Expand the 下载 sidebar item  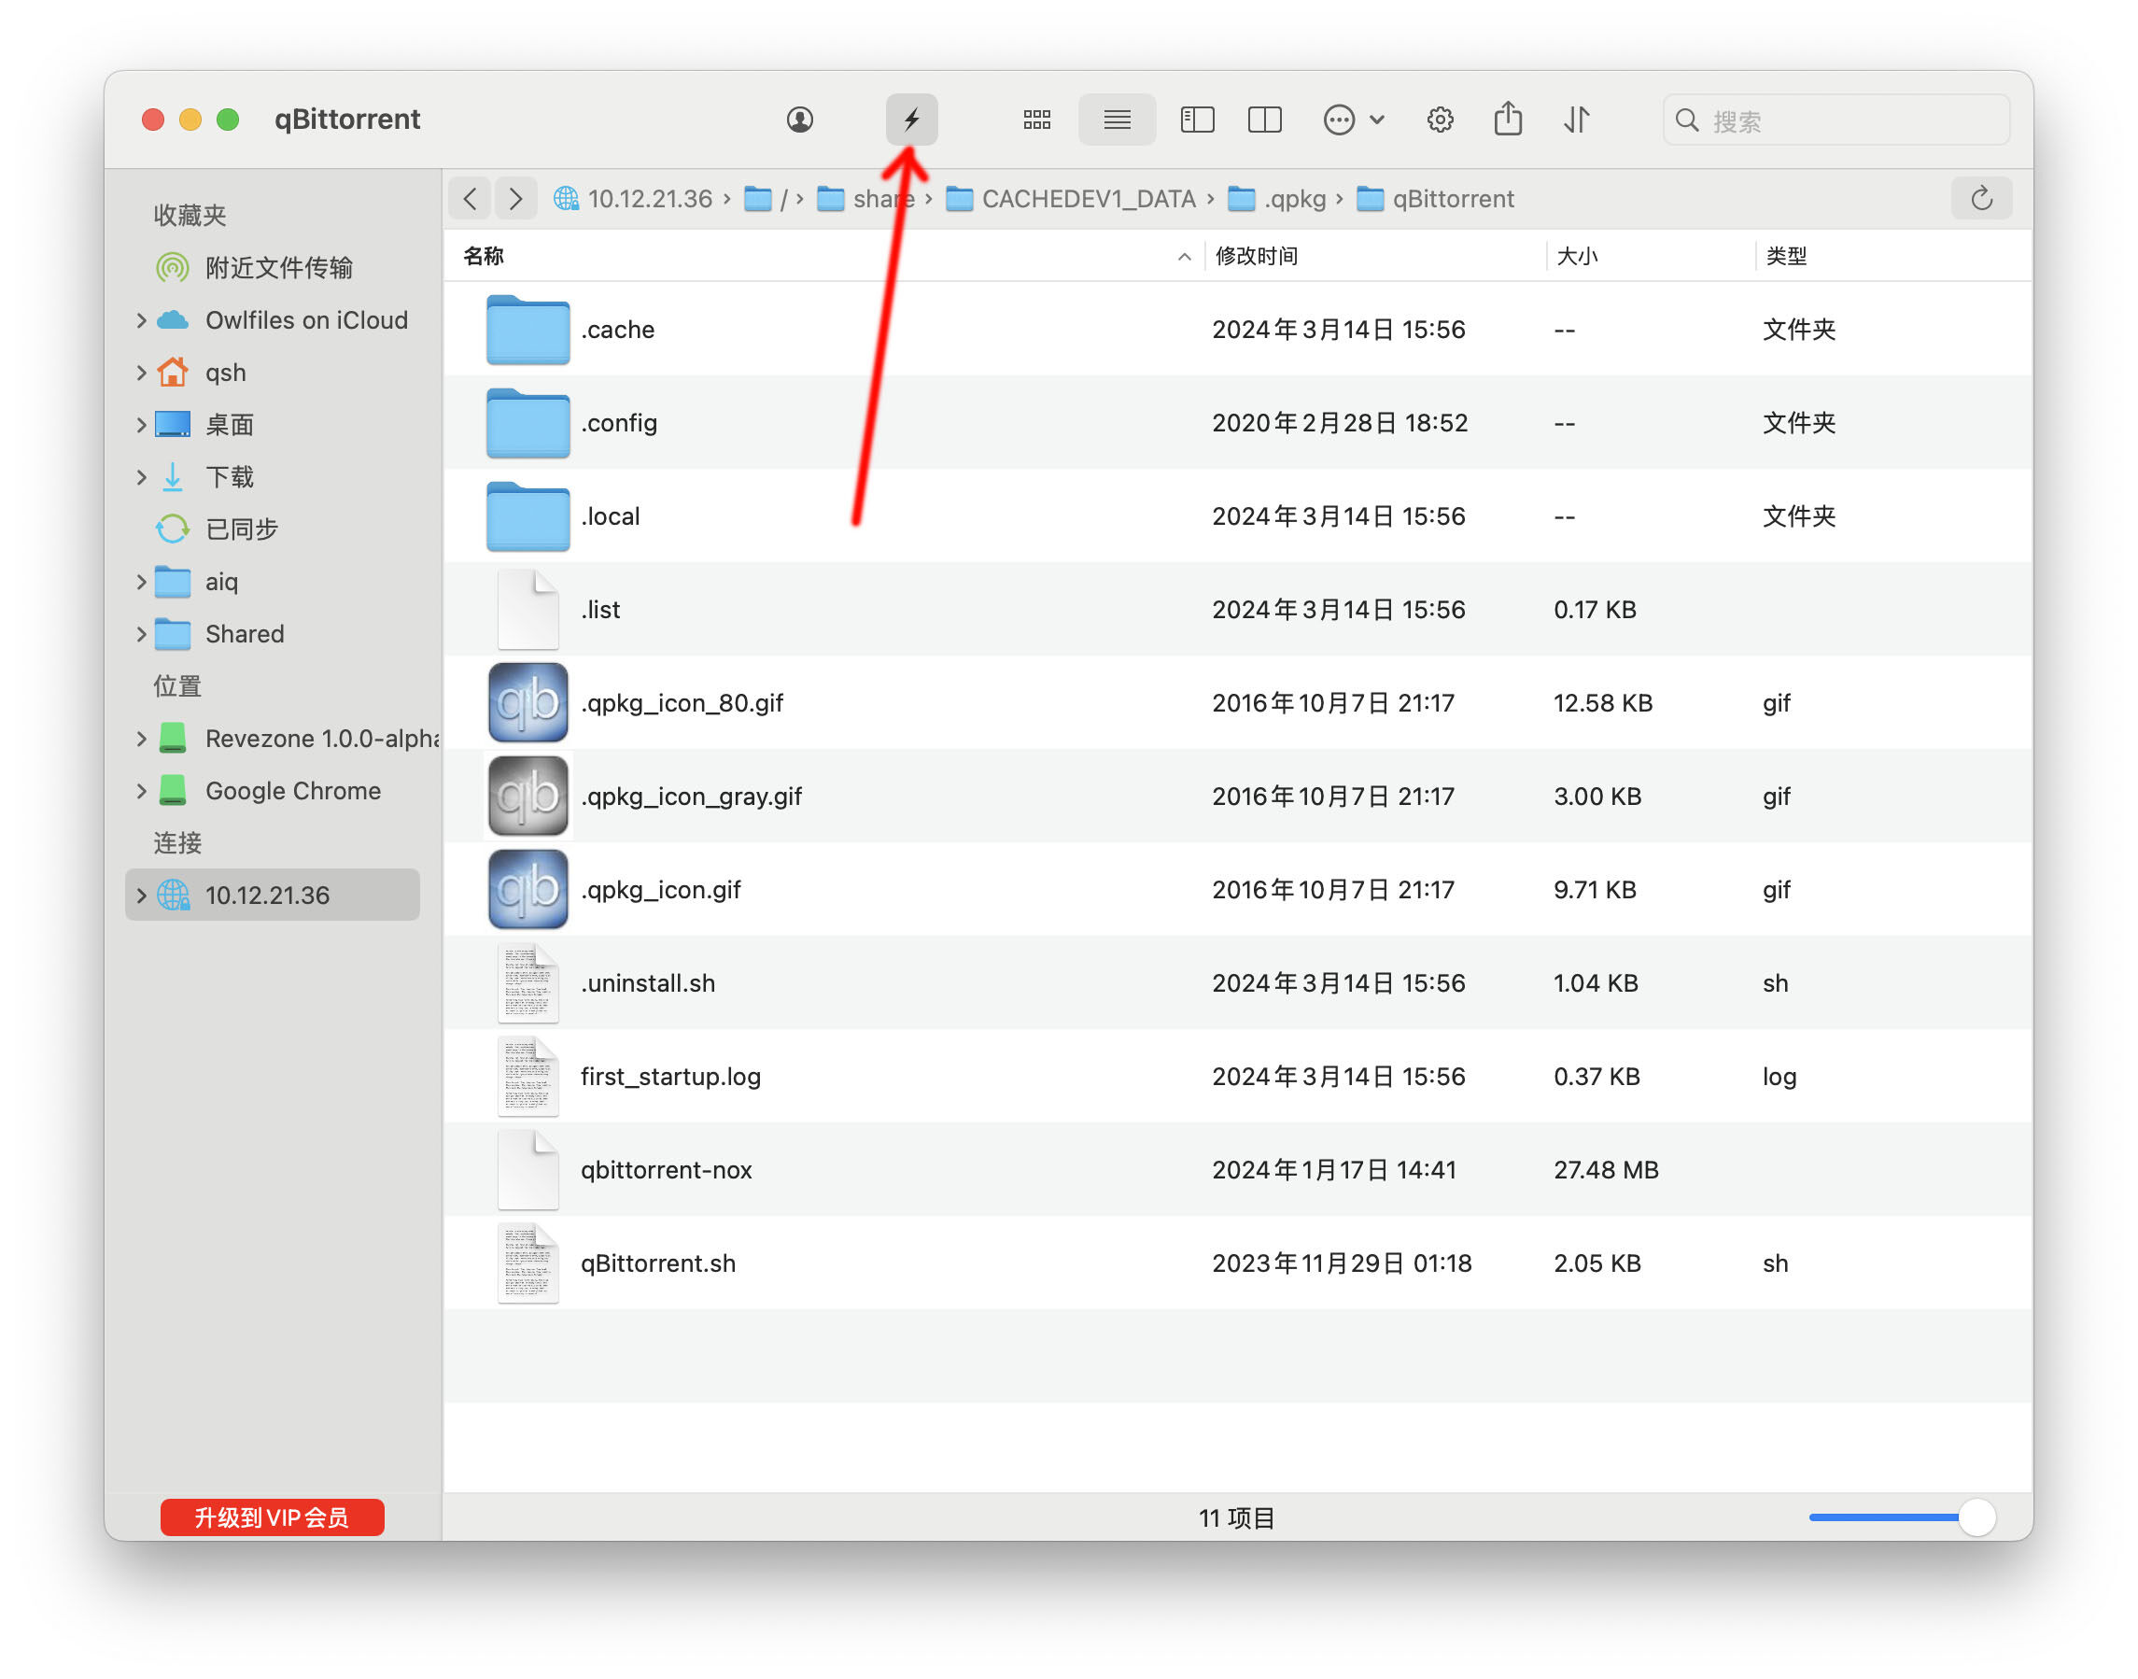click(x=140, y=477)
